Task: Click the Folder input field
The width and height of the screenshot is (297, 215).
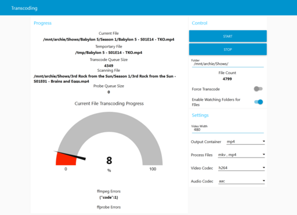Action: (228, 64)
